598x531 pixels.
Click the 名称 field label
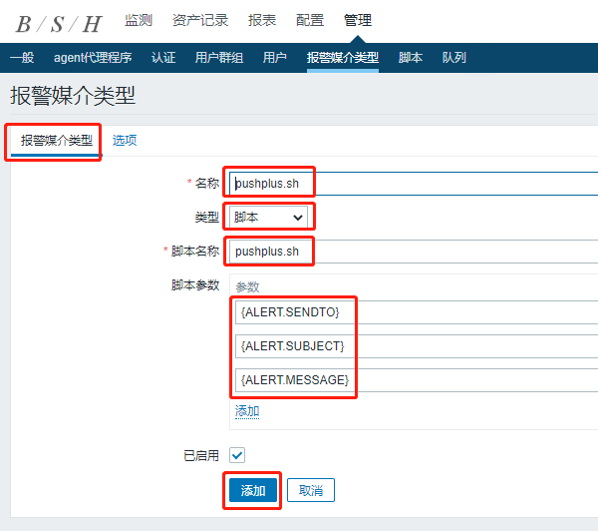(207, 184)
